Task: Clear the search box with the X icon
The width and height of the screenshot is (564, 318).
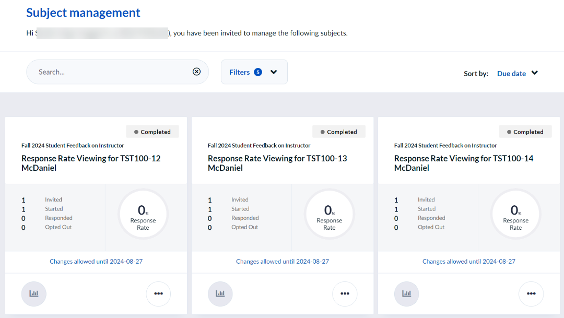Action: 196,72
